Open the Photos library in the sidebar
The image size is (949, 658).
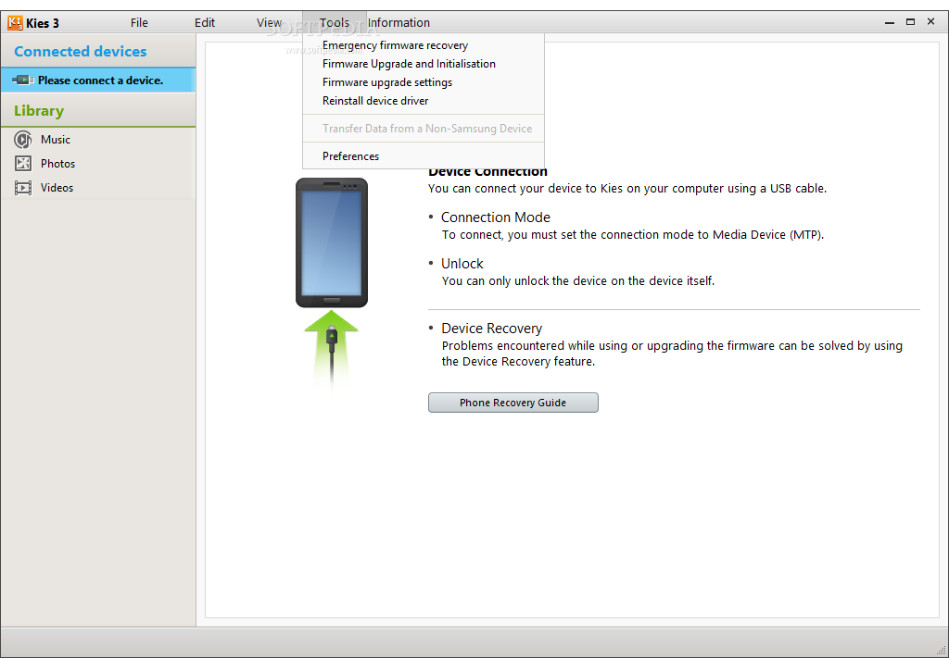tap(57, 163)
